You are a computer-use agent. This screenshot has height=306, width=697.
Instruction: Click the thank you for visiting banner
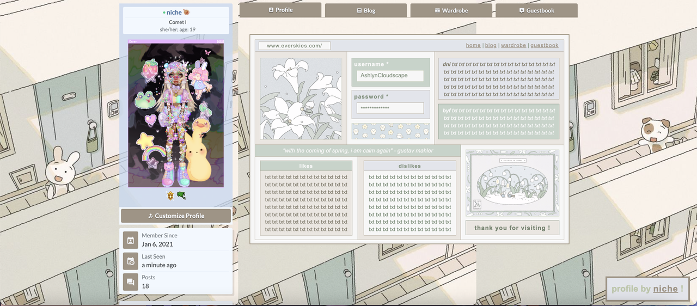coord(512,228)
